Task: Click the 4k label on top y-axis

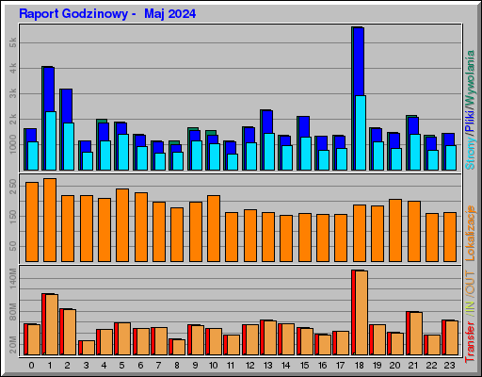Action: point(12,68)
